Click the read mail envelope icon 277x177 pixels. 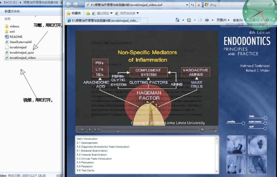(200, 20)
